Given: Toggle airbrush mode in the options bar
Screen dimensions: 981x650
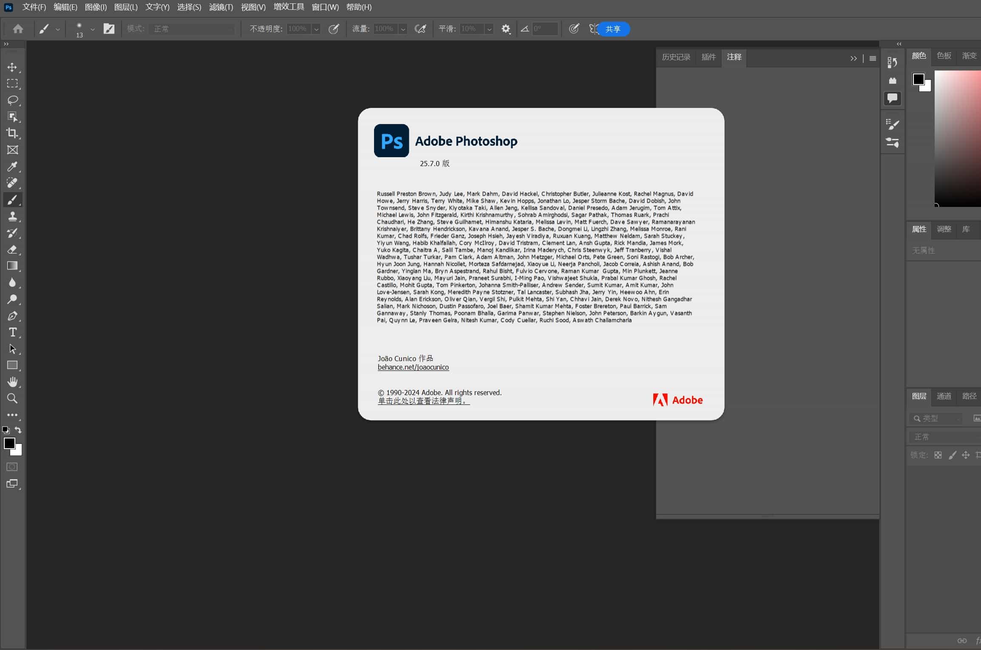Looking at the screenshot, I should pos(420,28).
